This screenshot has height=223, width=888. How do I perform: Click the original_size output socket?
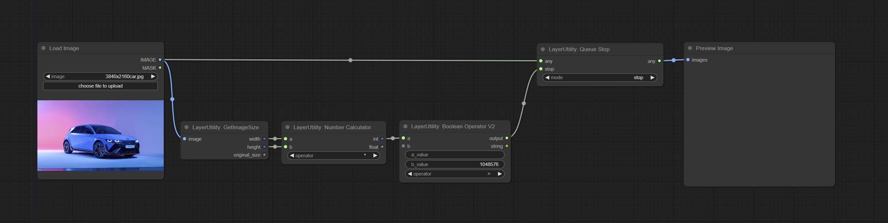tap(265, 155)
